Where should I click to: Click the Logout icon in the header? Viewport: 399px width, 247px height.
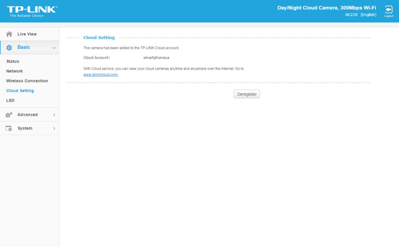coord(389,10)
